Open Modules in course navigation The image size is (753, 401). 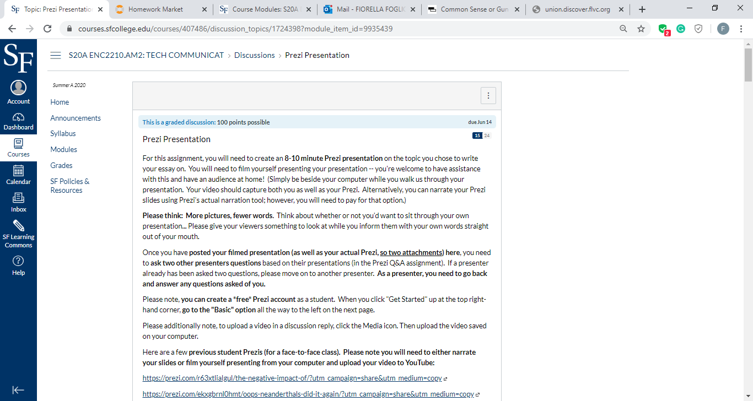[63, 149]
